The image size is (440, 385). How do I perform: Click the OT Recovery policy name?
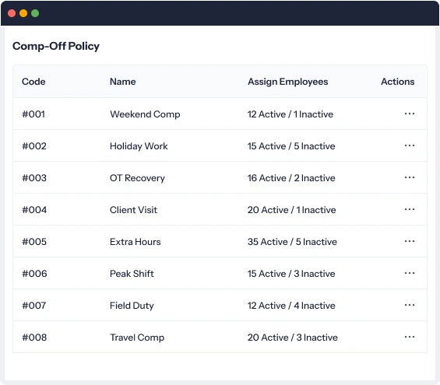(137, 178)
